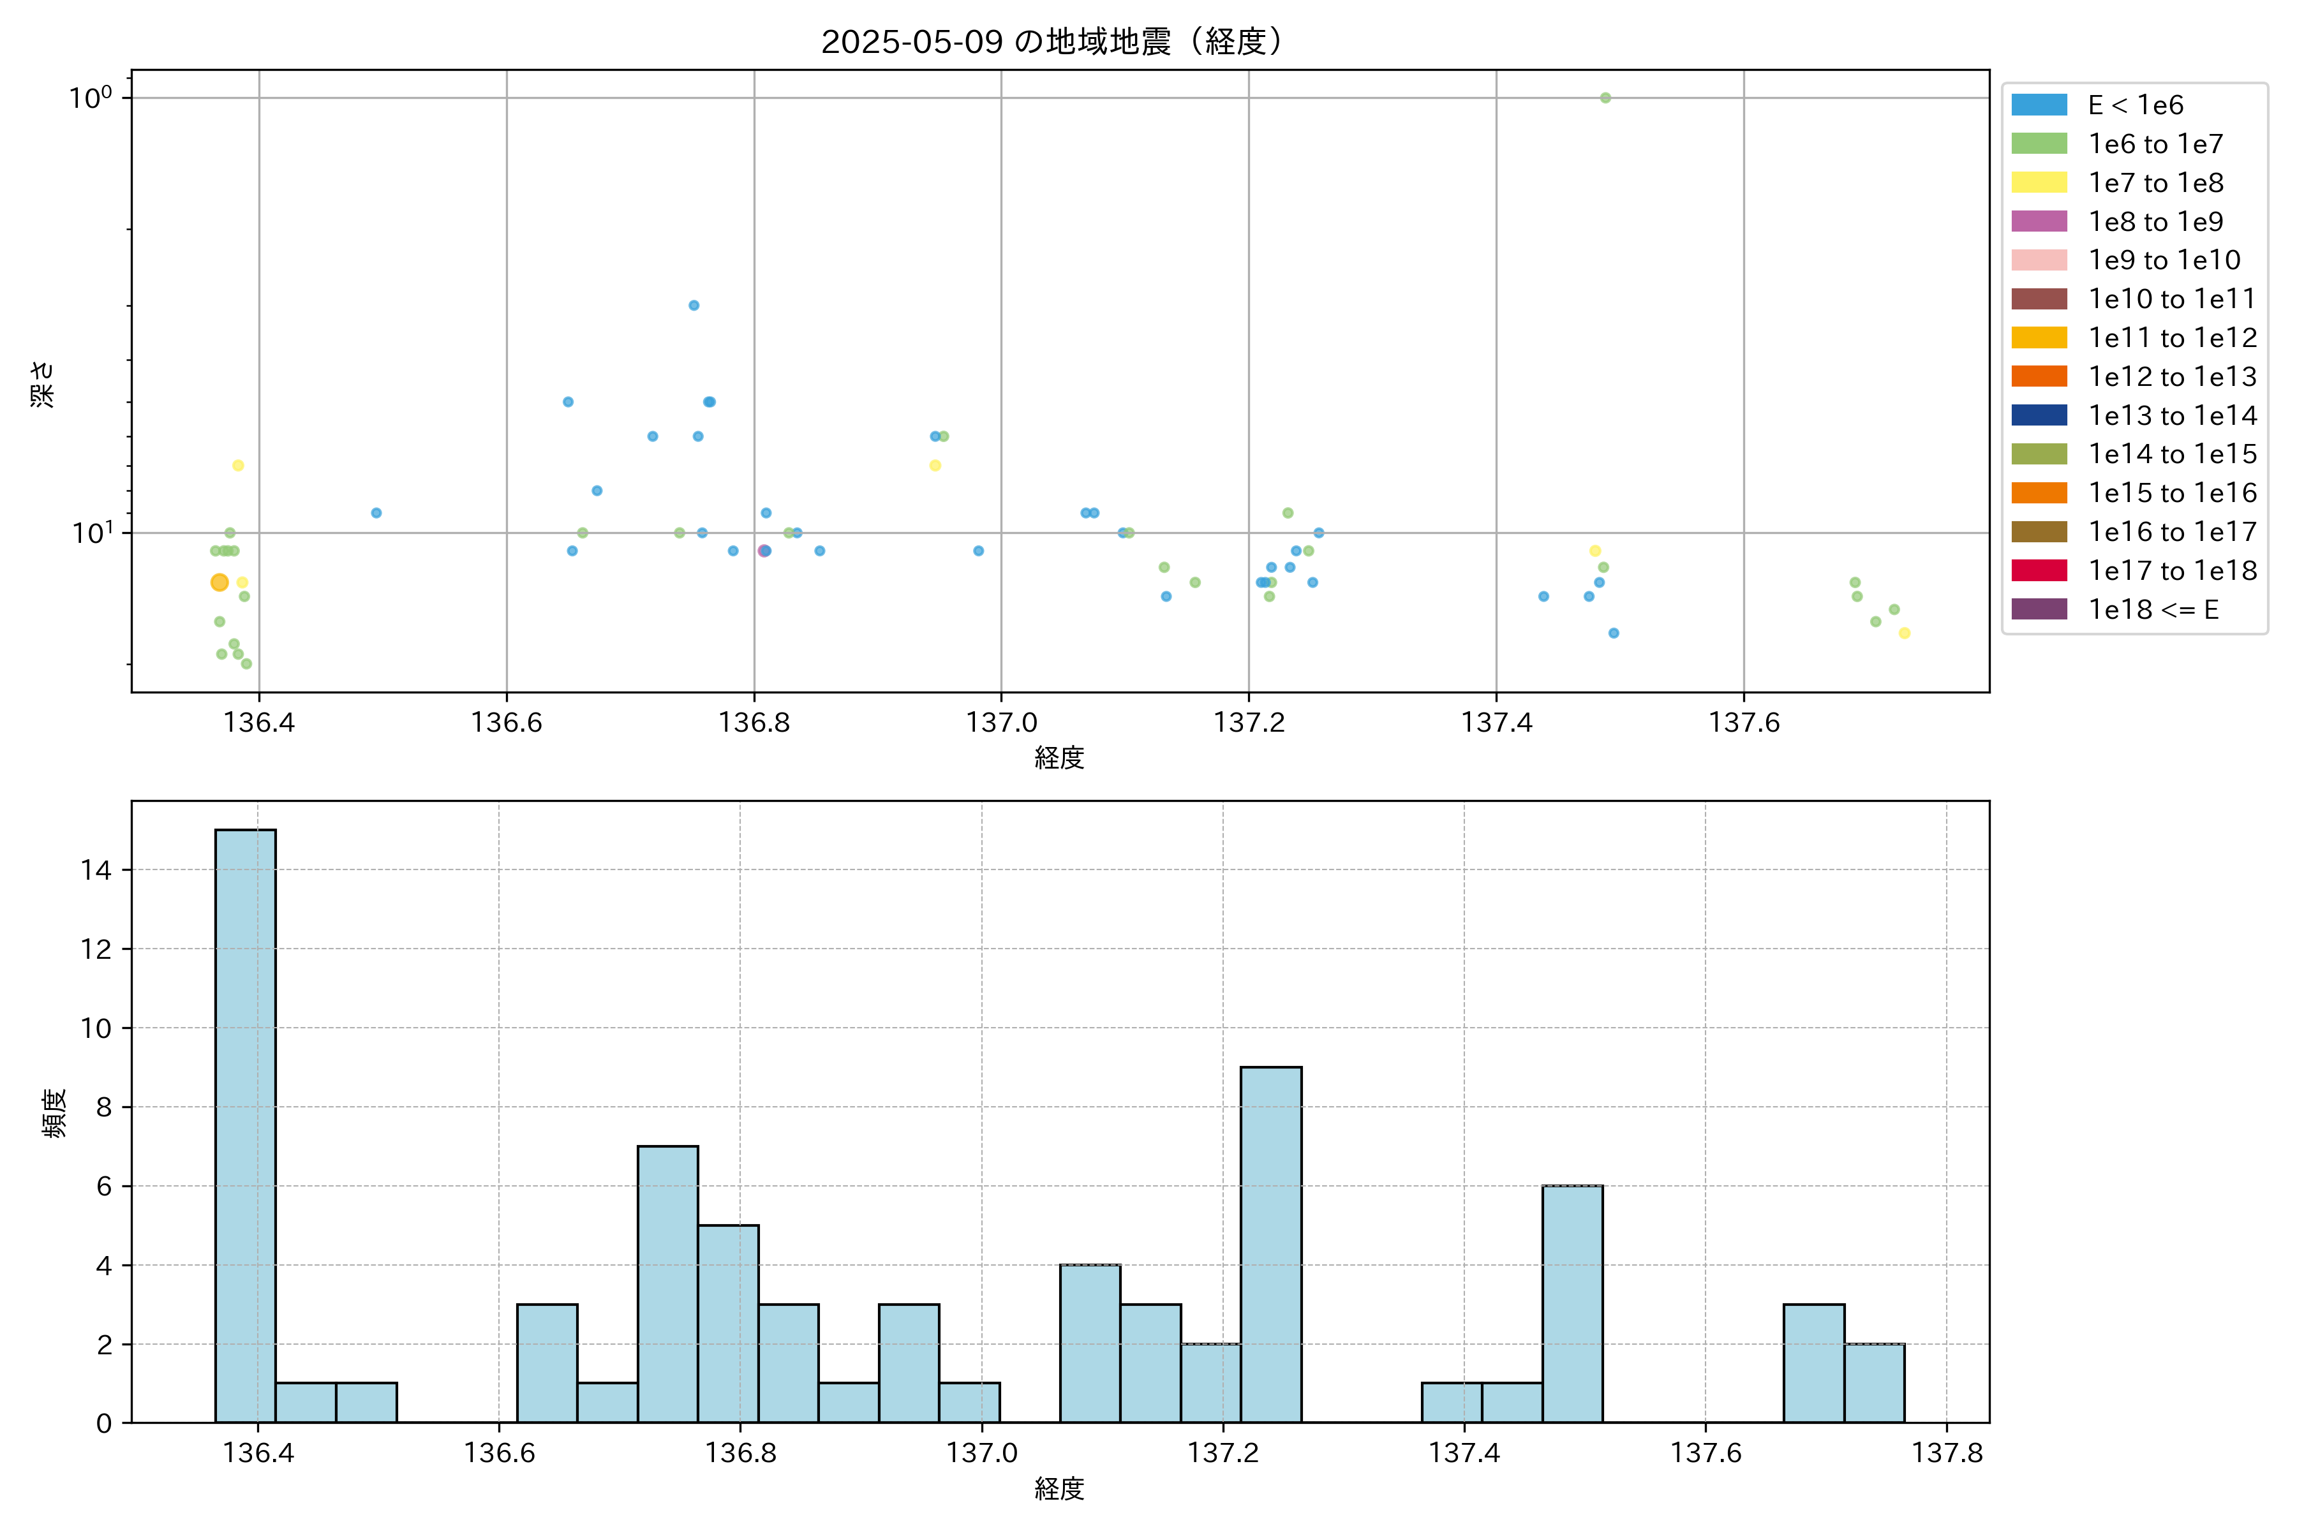Click the large orange scatter point

tap(219, 582)
